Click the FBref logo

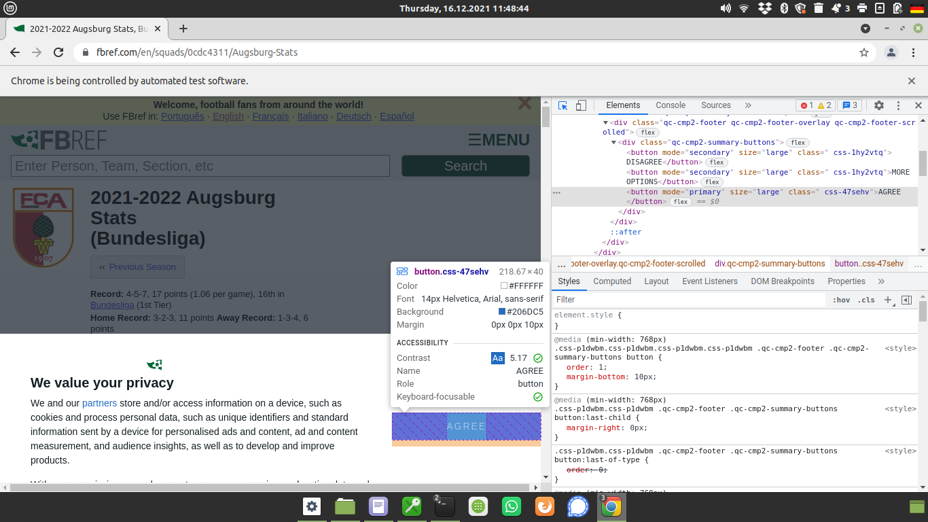(58, 140)
